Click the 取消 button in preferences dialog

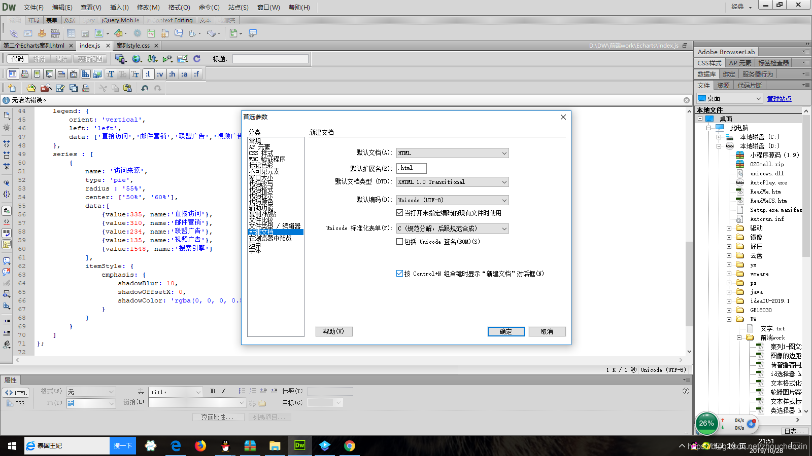pos(547,331)
